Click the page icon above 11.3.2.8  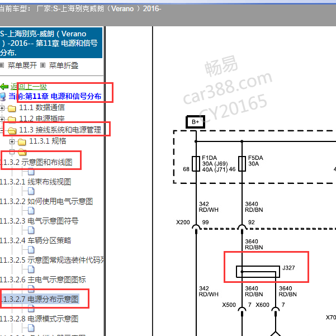[31, 309]
